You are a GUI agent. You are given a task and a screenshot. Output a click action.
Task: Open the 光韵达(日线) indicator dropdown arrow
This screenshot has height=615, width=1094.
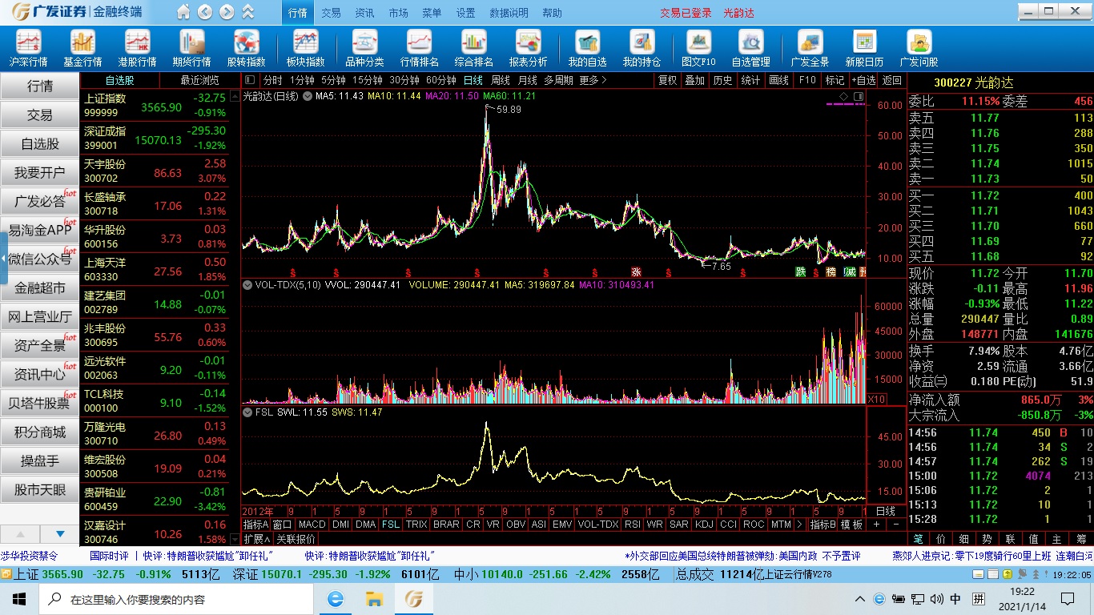(308, 96)
